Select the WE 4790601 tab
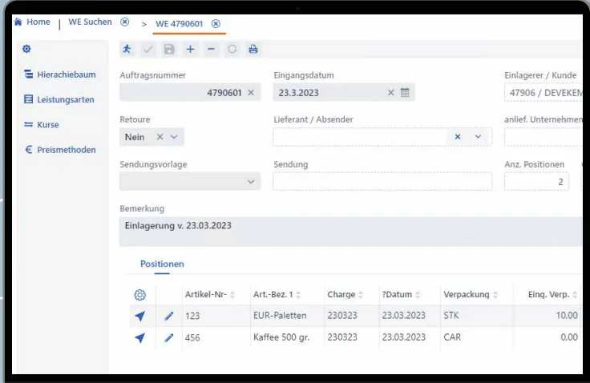The image size is (590, 383). 179,24
